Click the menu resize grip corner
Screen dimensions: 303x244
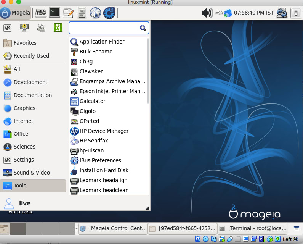point(147,208)
